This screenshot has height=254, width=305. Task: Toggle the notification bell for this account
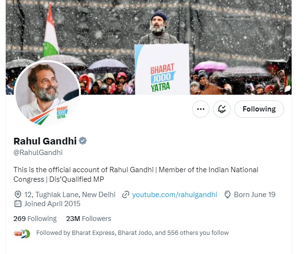click(221, 109)
